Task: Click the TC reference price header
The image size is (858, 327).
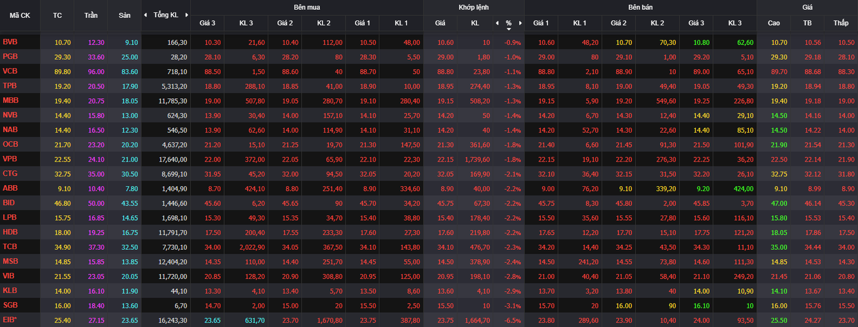Action: [57, 15]
